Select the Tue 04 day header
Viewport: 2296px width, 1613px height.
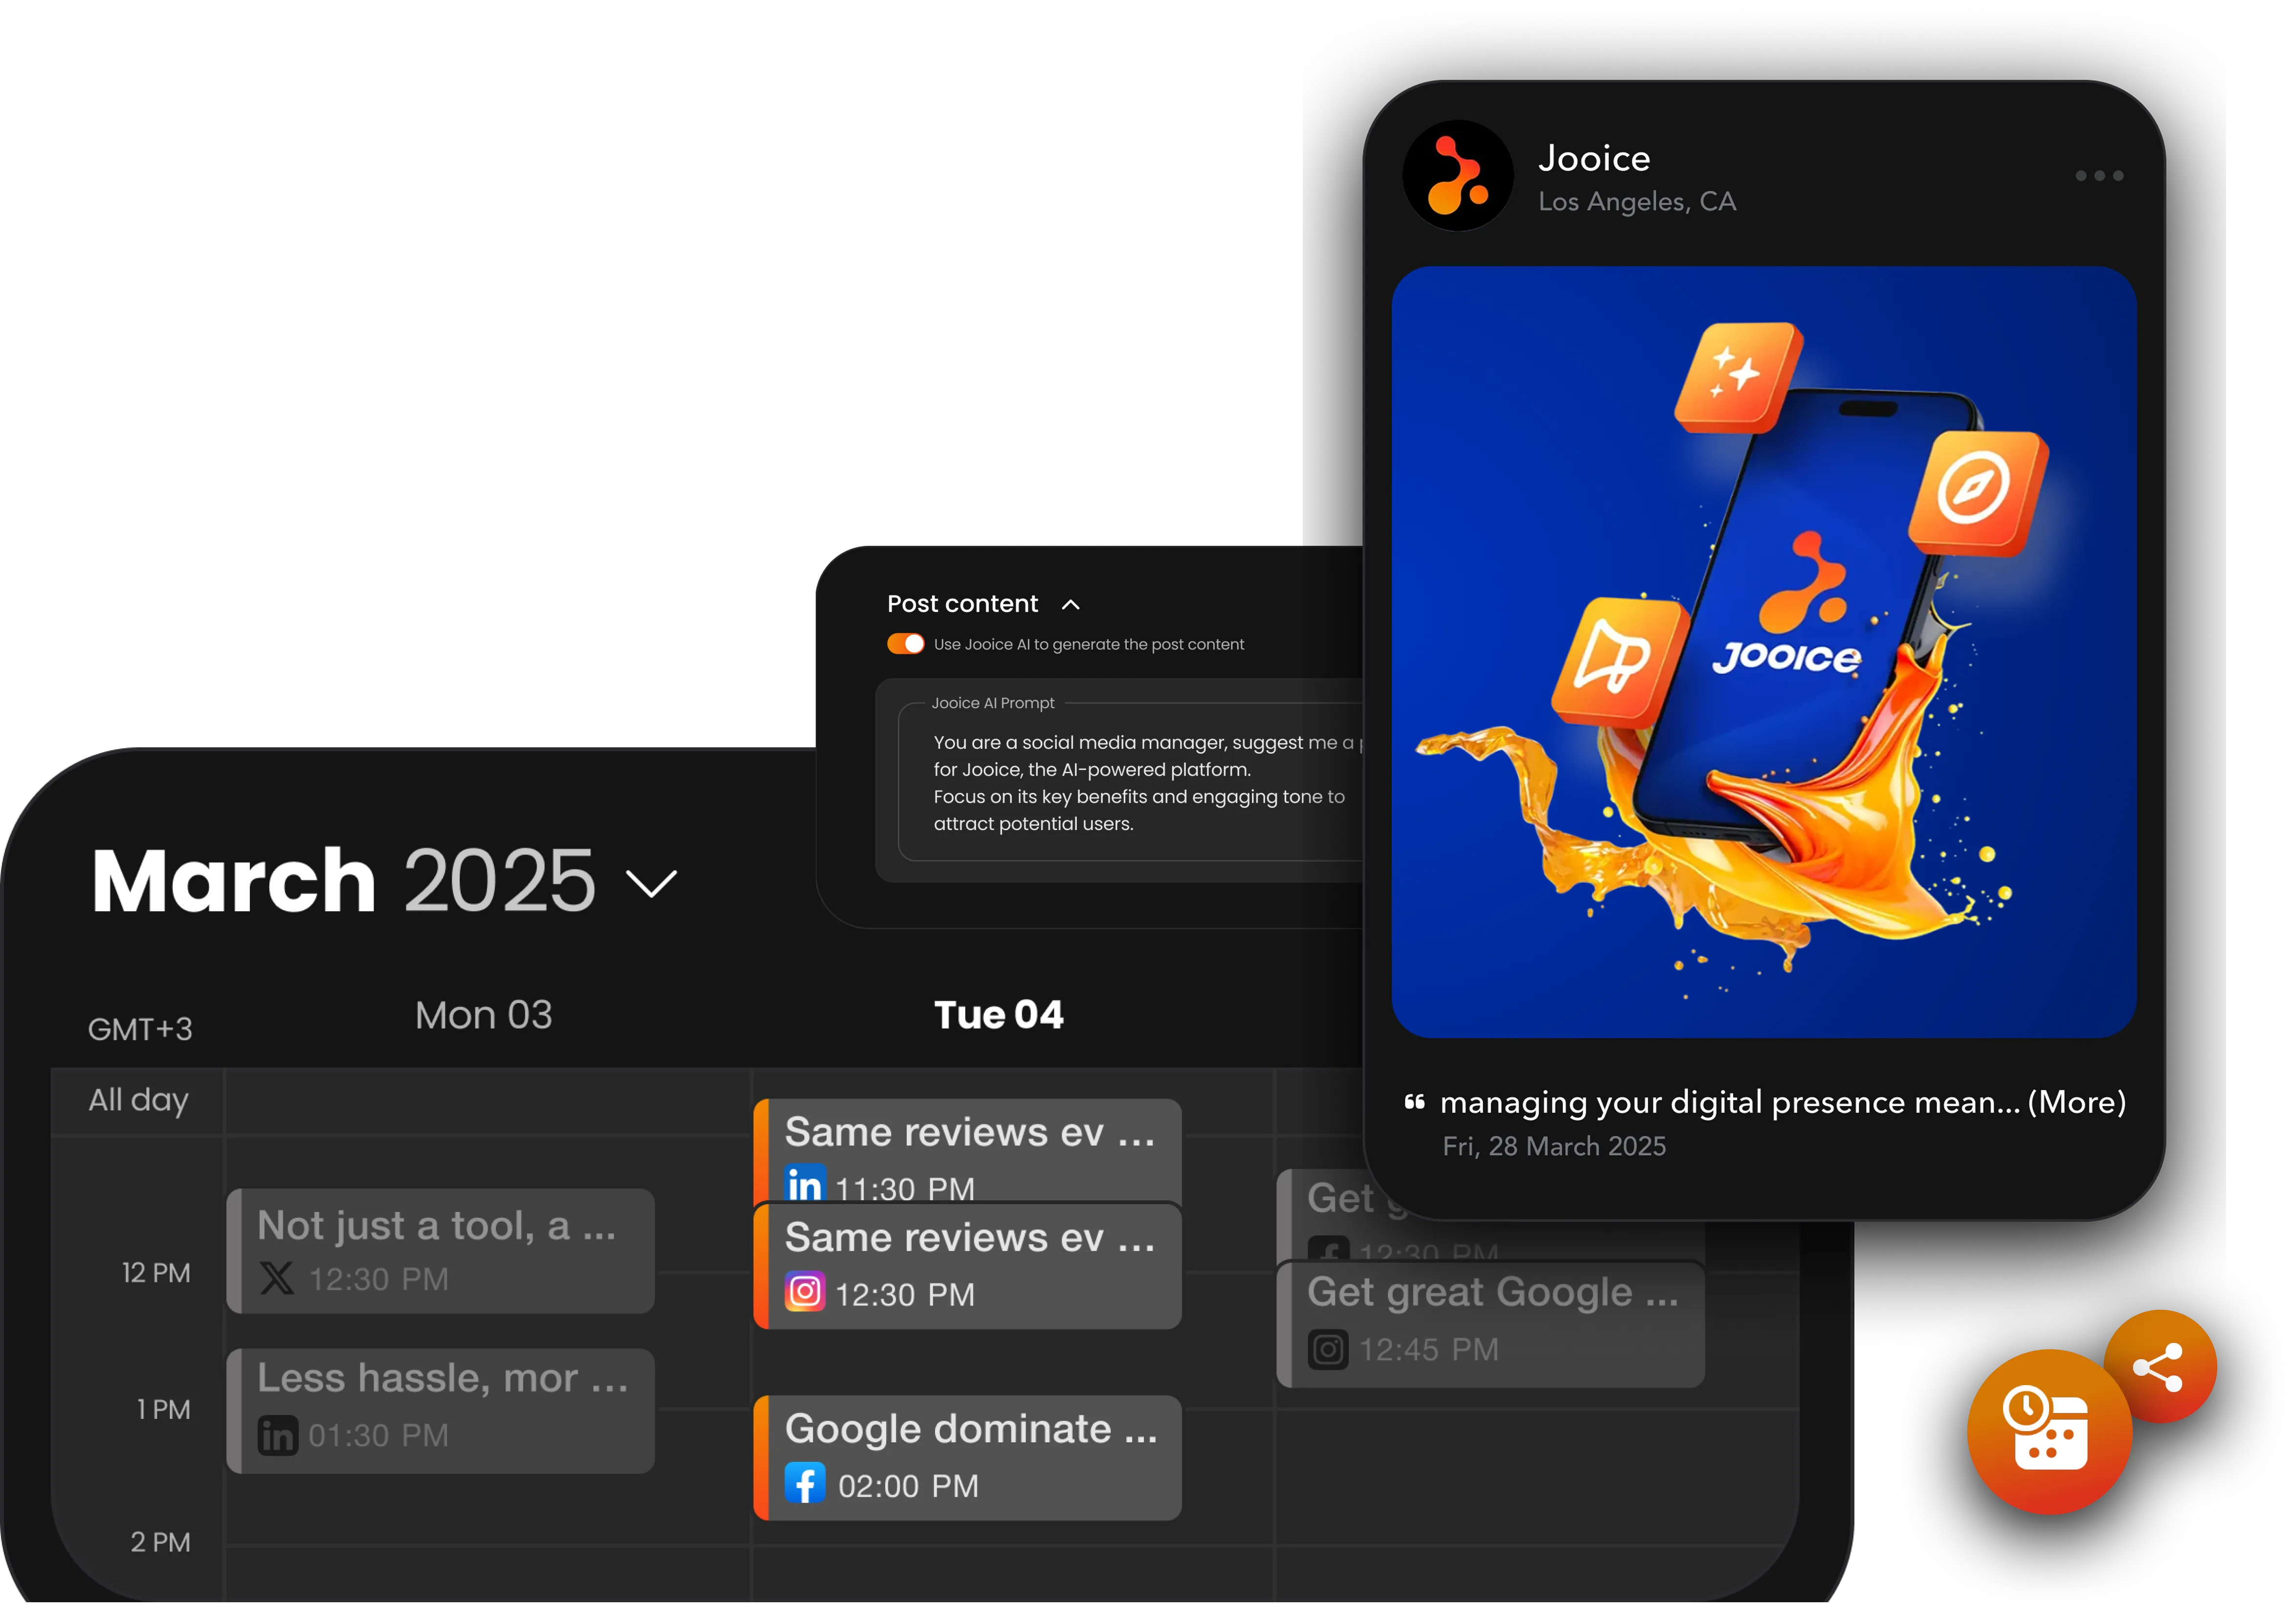tap(998, 1015)
